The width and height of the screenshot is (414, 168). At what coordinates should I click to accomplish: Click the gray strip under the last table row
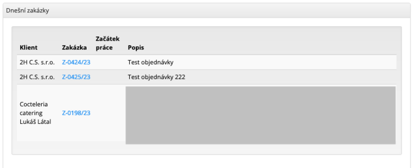tap(206, 148)
